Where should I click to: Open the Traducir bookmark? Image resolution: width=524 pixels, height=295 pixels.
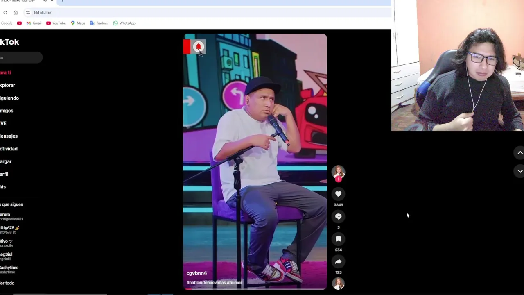99,23
